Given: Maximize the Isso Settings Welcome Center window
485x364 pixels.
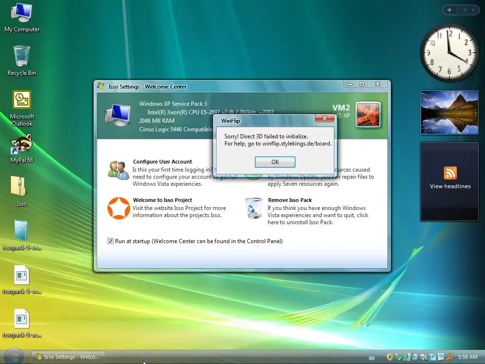Looking at the screenshot, I should click(362, 84).
